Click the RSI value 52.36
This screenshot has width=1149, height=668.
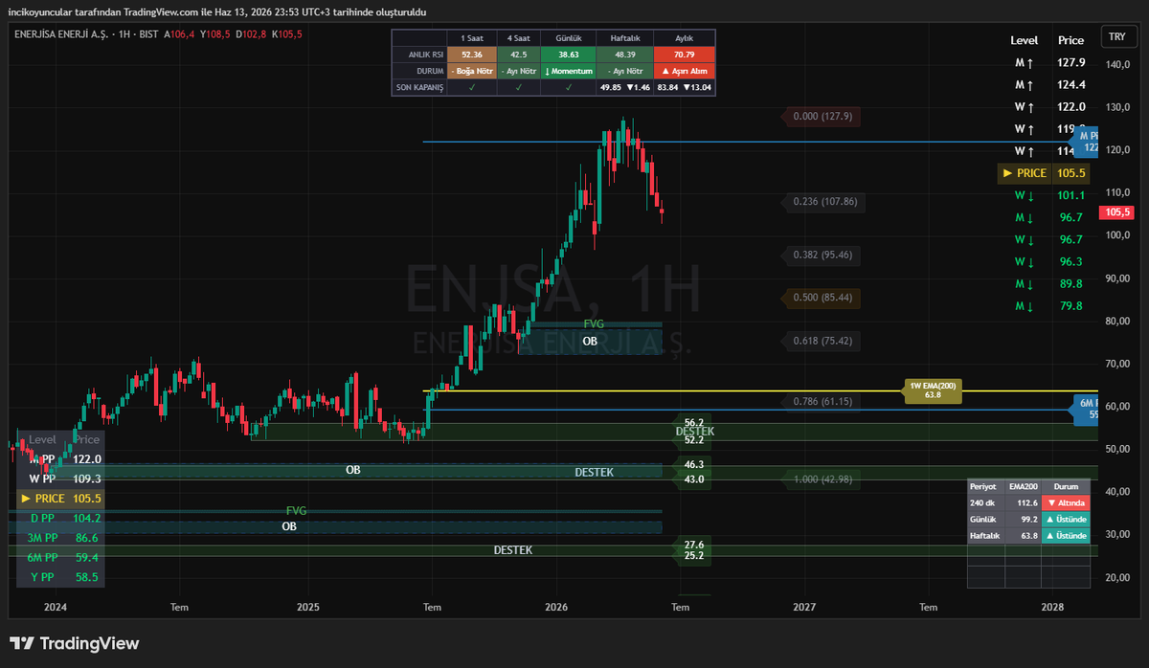[x=471, y=55]
